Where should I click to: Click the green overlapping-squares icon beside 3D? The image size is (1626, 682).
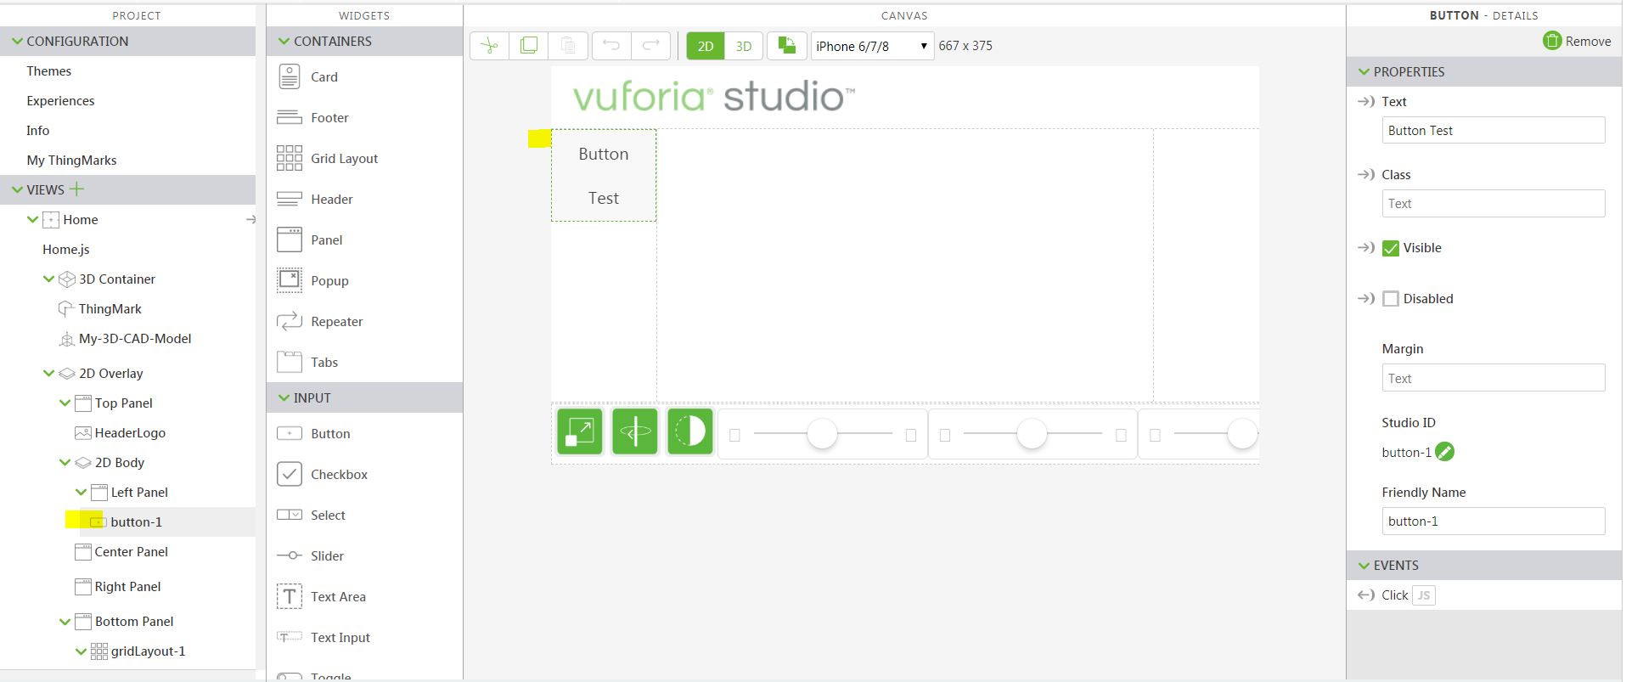tap(787, 46)
